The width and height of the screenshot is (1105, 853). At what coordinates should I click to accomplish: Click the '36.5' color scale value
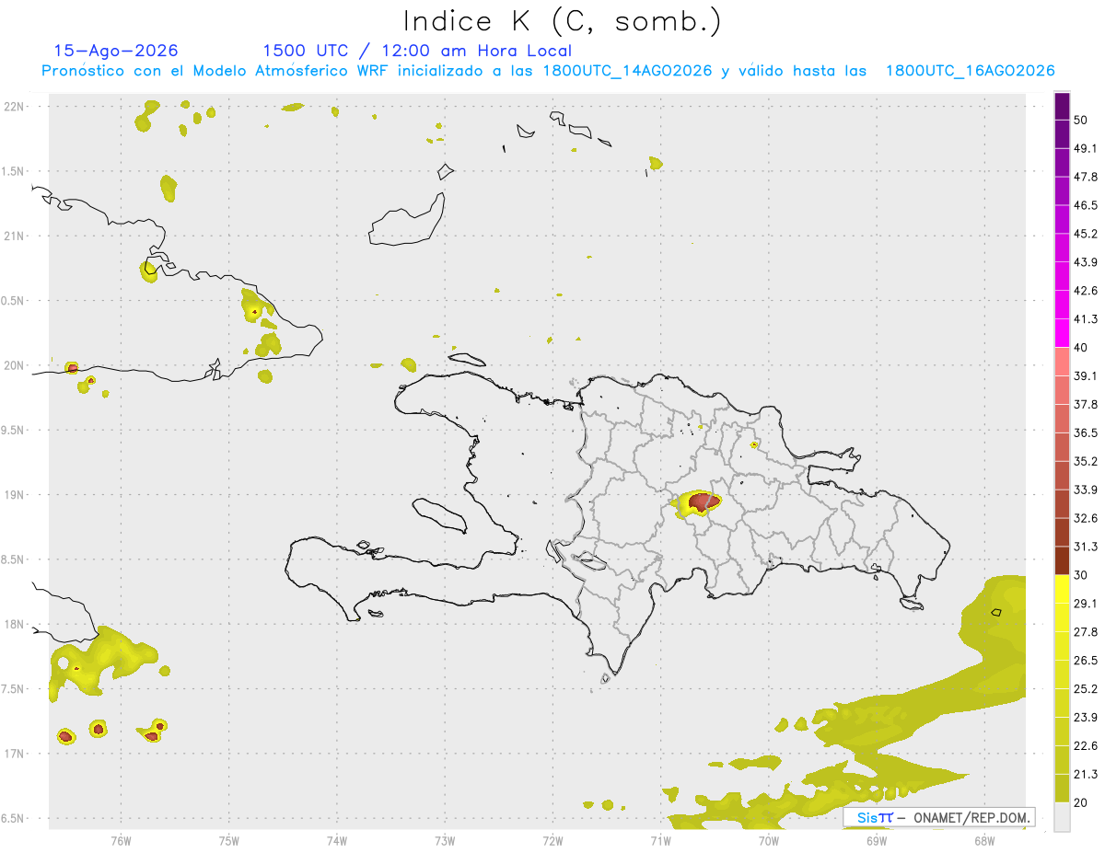(x=1087, y=432)
